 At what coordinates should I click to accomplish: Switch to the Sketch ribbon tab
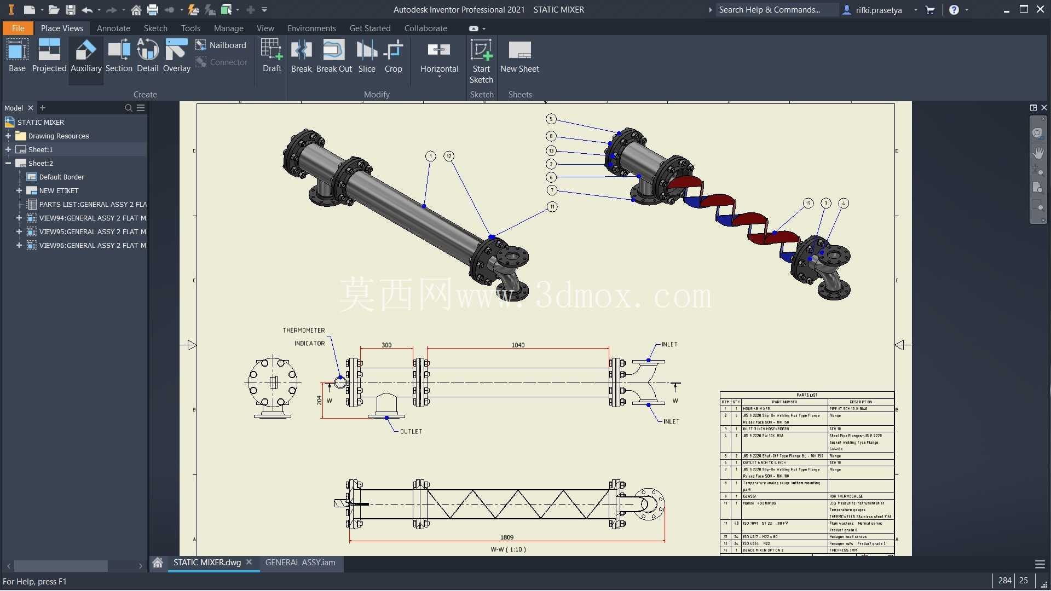coord(155,28)
